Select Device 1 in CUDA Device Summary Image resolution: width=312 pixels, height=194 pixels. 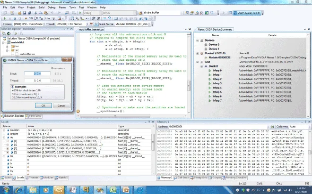(x=214, y=49)
